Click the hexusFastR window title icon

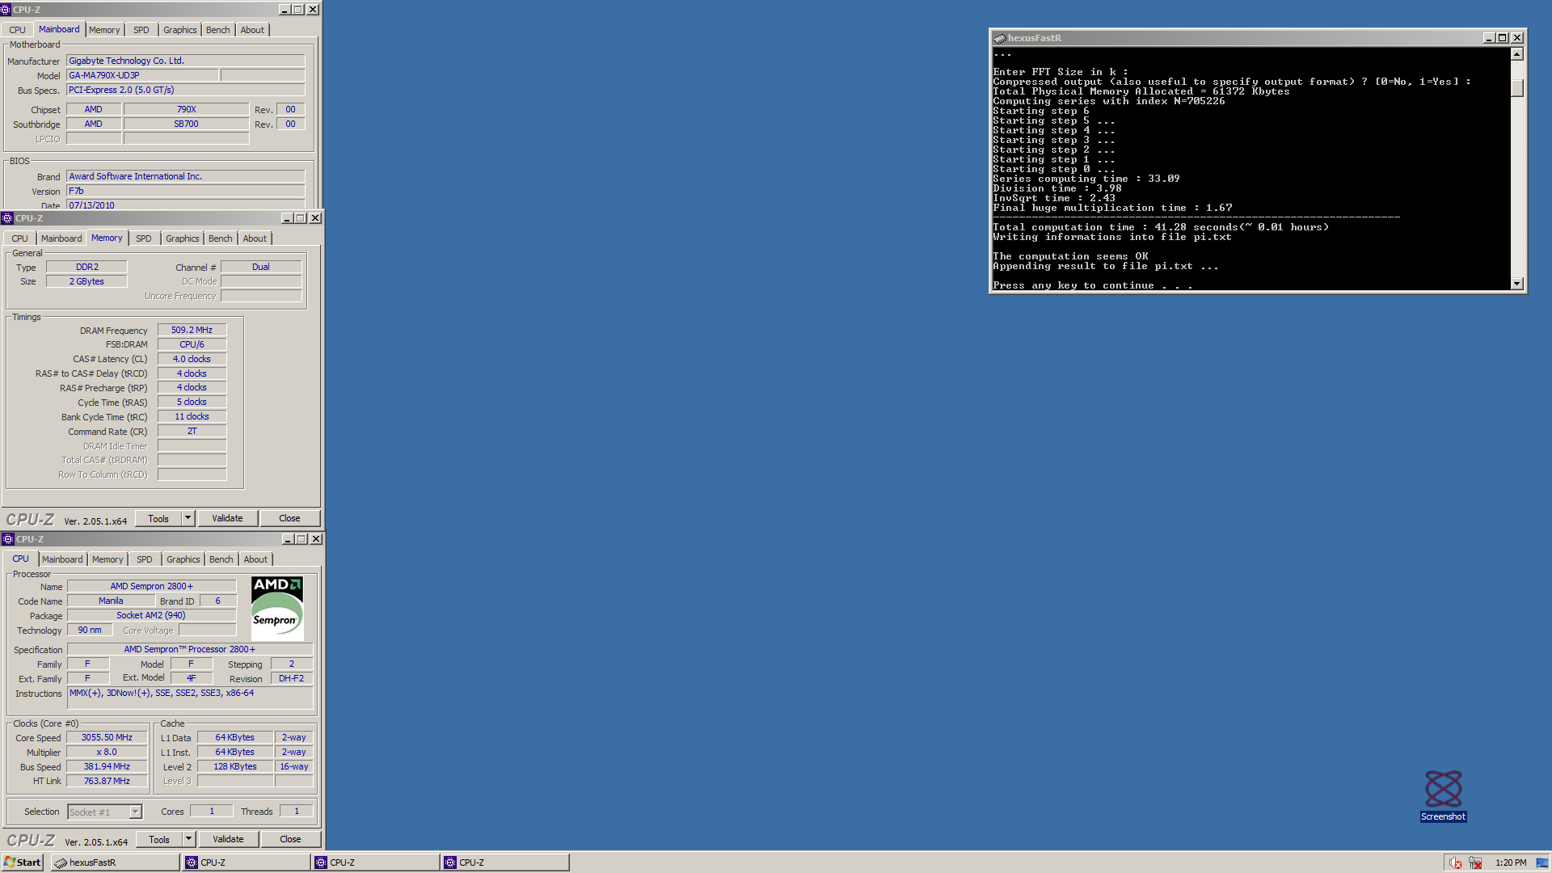pos(1000,38)
